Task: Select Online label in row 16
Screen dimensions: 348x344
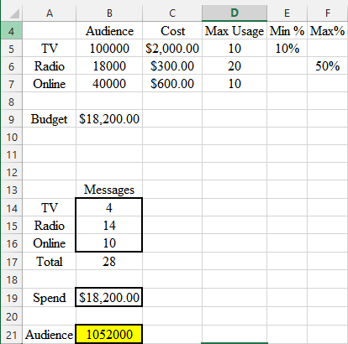Action: (x=50, y=243)
